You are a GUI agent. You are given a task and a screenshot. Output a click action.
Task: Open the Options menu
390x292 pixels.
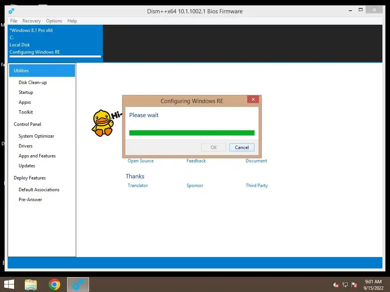54,21
